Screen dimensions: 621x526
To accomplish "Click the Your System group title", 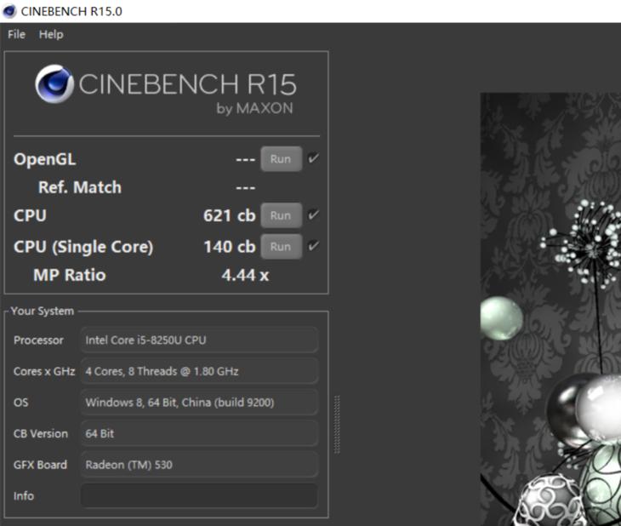I will coord(43,312).
